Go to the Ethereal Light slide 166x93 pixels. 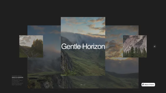pyautogui.click(x=17, y=80)
